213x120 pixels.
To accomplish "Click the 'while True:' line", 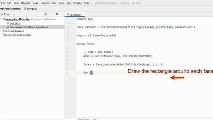I will [86, 44].
